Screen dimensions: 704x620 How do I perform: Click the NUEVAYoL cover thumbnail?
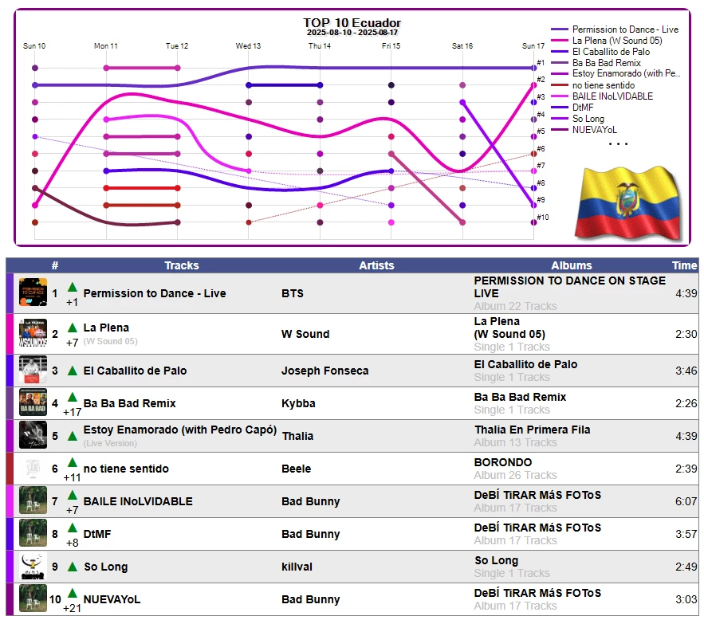[33, 598]
